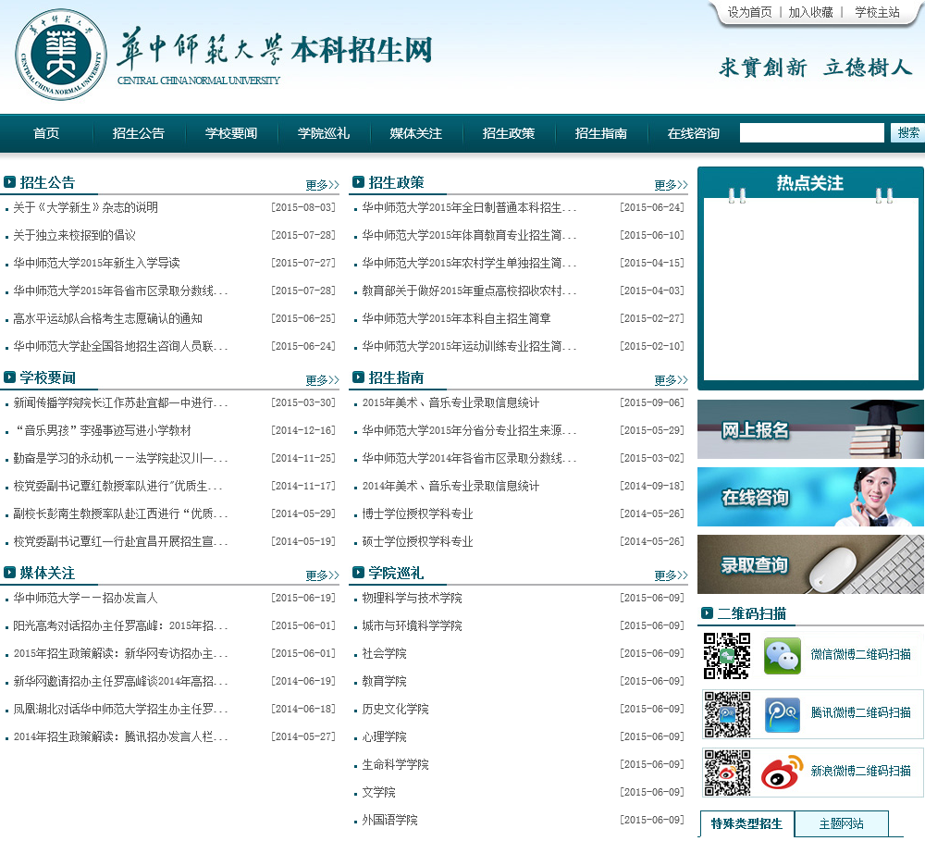Open 外国语学院 college link
The width and height of the screenshot is (925, 841).
coord(389,821)
